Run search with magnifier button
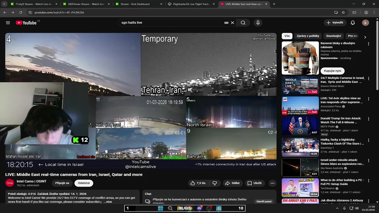 pos(243,23)
